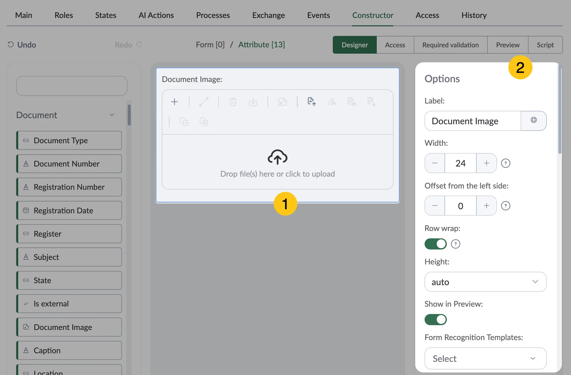Click the edit file pencil icon
Image resolution: width=571 pixels, height=375 pixels.
pyautogui.click(x=282, y=102)
